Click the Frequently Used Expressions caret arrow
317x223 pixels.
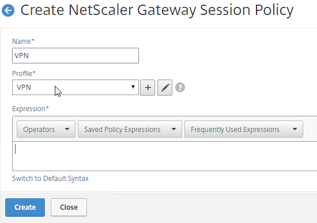pyautogui.click(x=295, y=129)
